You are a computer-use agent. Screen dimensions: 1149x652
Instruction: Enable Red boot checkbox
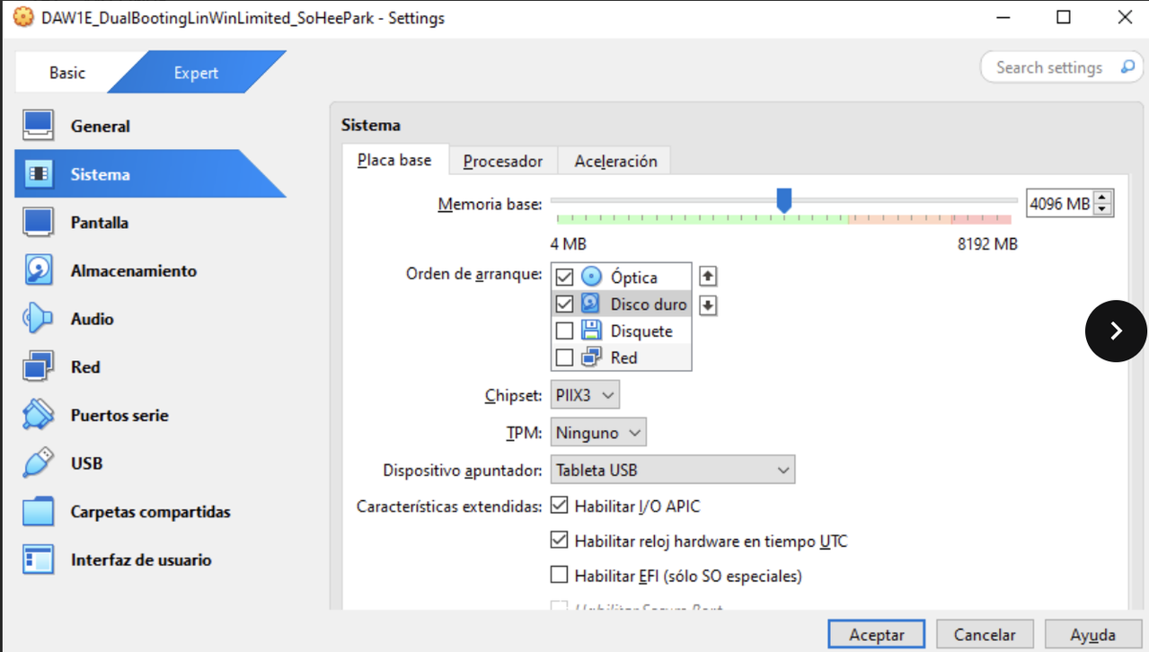point(564,358)
